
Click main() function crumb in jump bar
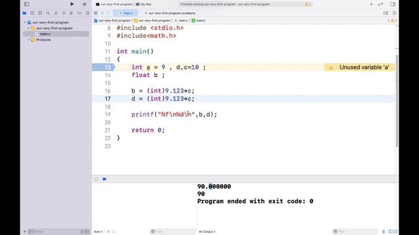[198, 20]
